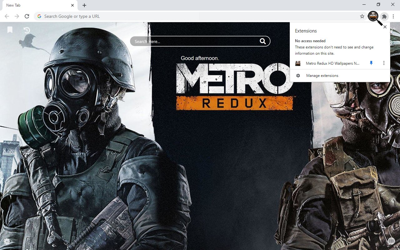Click the Metro Redux thumbnail icon in the extensions list
This screenshot has width=400, height=250.
pos(298,63)
